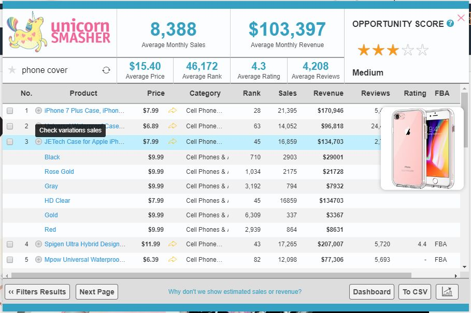The image size is (471, 313).
Task: Check the box for Spigen Ultra Hybrid
Action: coord(10,244)
